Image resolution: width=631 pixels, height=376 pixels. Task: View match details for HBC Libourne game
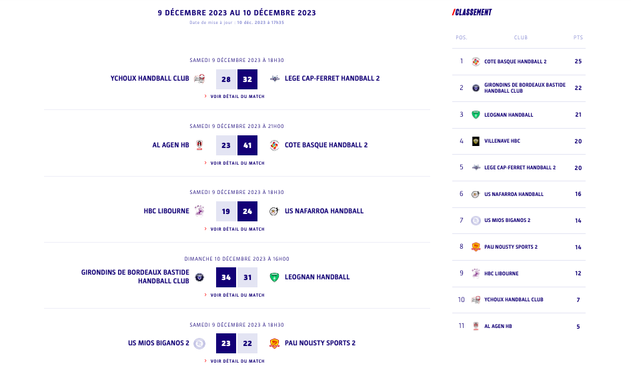pos(237,229)
